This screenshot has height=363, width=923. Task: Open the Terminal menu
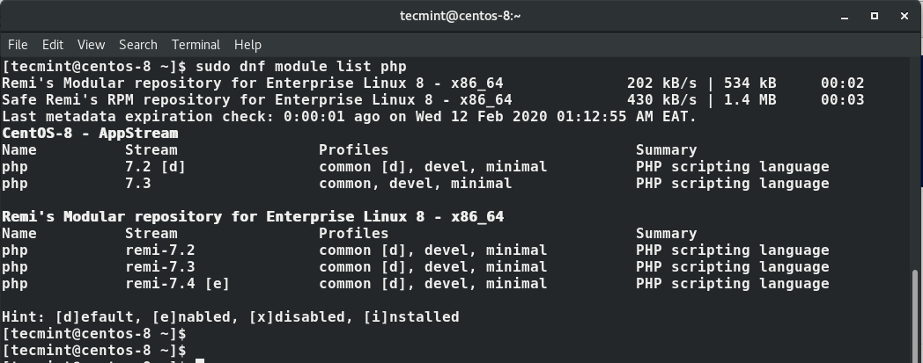tap(196, 44)
